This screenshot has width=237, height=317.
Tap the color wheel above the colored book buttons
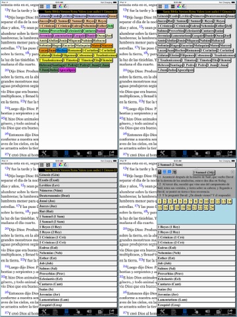coord(61,7)
